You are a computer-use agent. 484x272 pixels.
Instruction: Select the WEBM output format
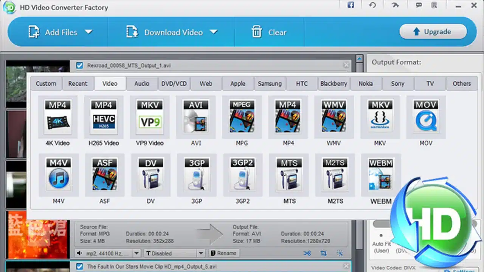click(381, 175)
